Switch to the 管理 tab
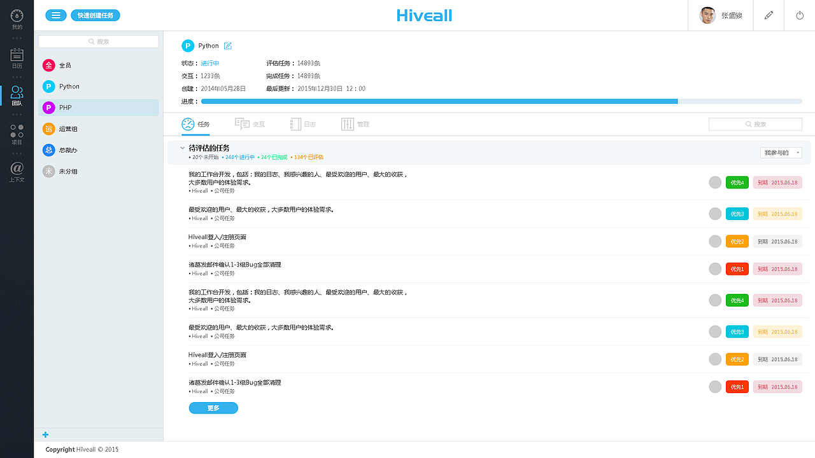 [355, 124]
